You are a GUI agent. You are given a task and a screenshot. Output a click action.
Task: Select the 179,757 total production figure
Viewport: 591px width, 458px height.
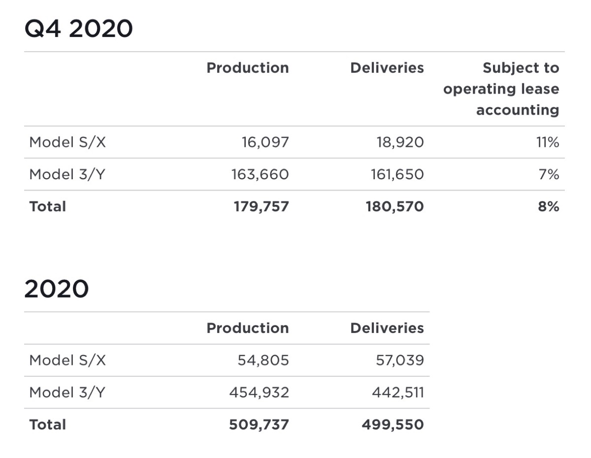[x=261, y=207]
